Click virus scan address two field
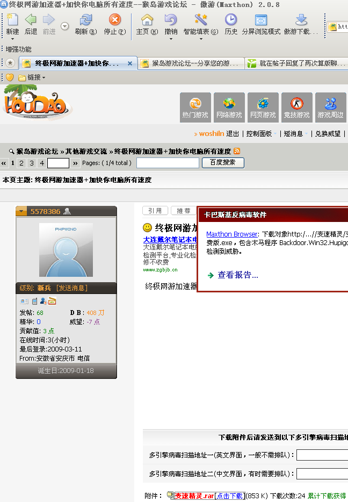The height and width of the screenshot is (502, 348). pos(322,474)
